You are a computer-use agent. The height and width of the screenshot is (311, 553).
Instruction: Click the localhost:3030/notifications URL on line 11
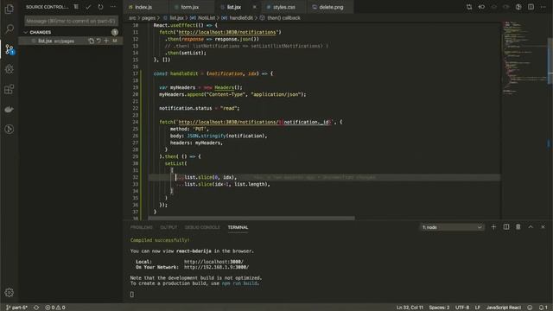(227, 32)
